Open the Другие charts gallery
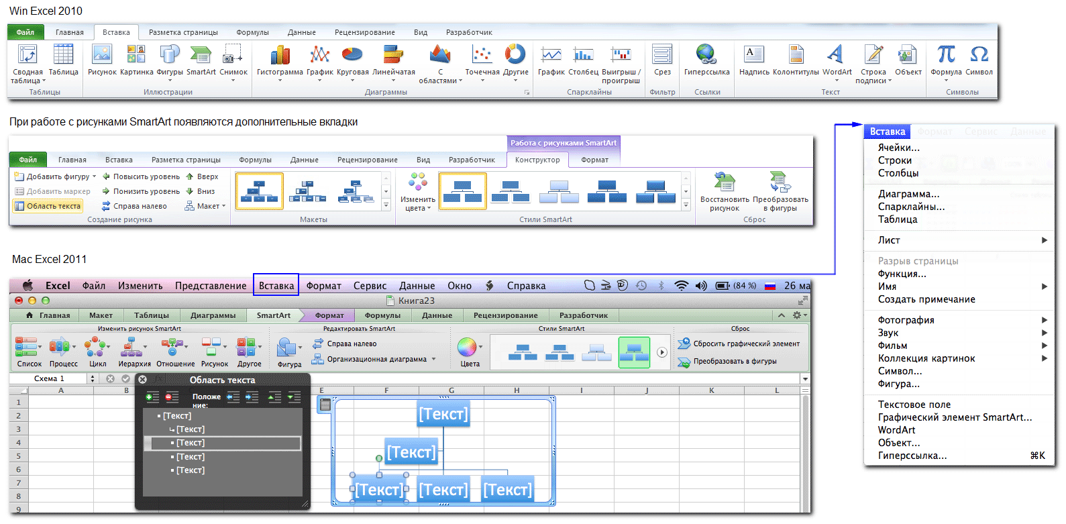The width and height of the screenshot is (1066, 524). 516,62
